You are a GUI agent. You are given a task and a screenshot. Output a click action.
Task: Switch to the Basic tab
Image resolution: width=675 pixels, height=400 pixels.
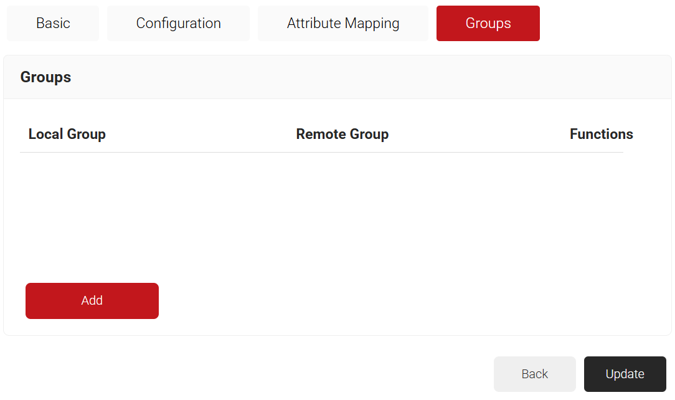pyautogui.click(x=53, y=24)
